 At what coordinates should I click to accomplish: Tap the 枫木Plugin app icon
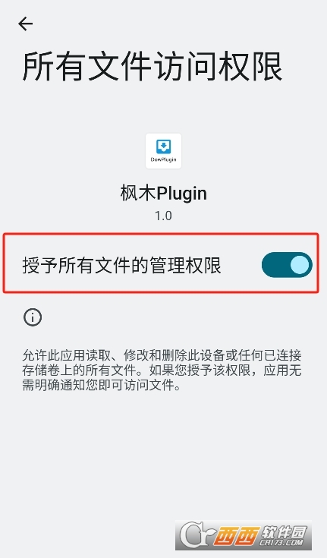click(x=163, y=151)
